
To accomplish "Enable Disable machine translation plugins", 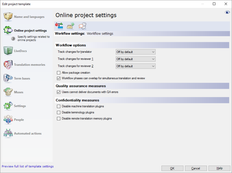I will click(58, 106).
